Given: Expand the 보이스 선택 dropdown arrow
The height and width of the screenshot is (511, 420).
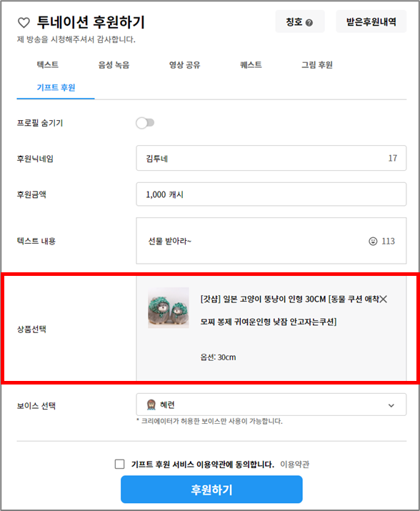Looking at the screenshot, I should 391,405.
